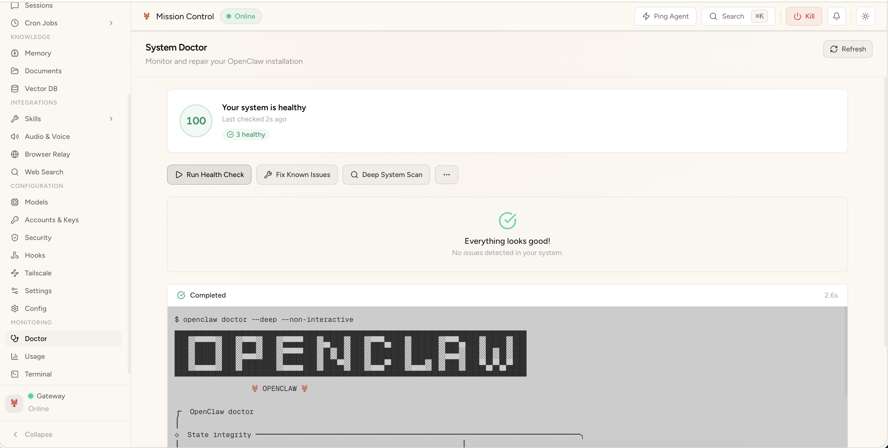Click the Online status pill next to Mission Control

(240, 16)
